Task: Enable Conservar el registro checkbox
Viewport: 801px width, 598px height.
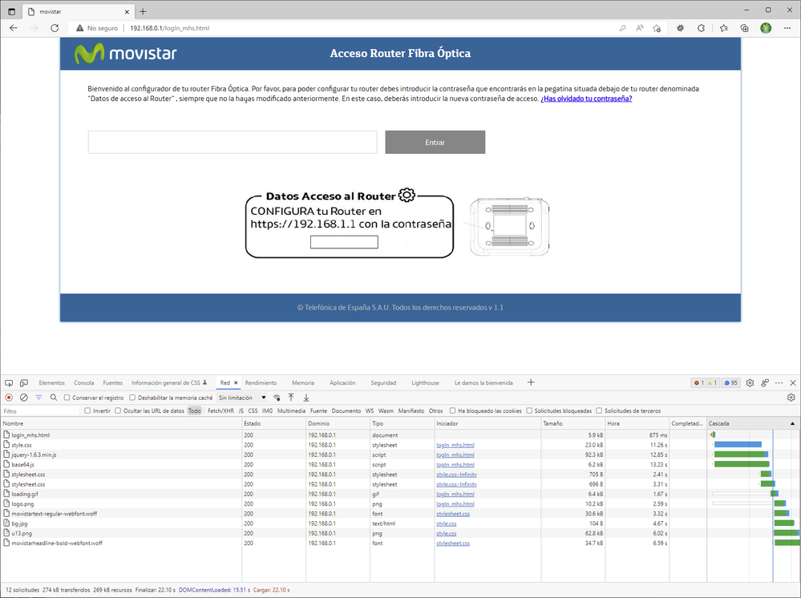Action: point(67,398)
